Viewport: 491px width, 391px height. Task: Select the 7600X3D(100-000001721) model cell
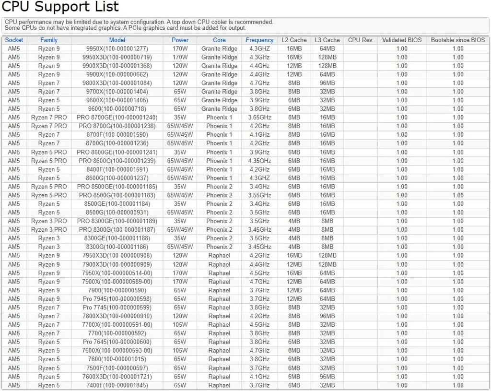pos(117,377)
